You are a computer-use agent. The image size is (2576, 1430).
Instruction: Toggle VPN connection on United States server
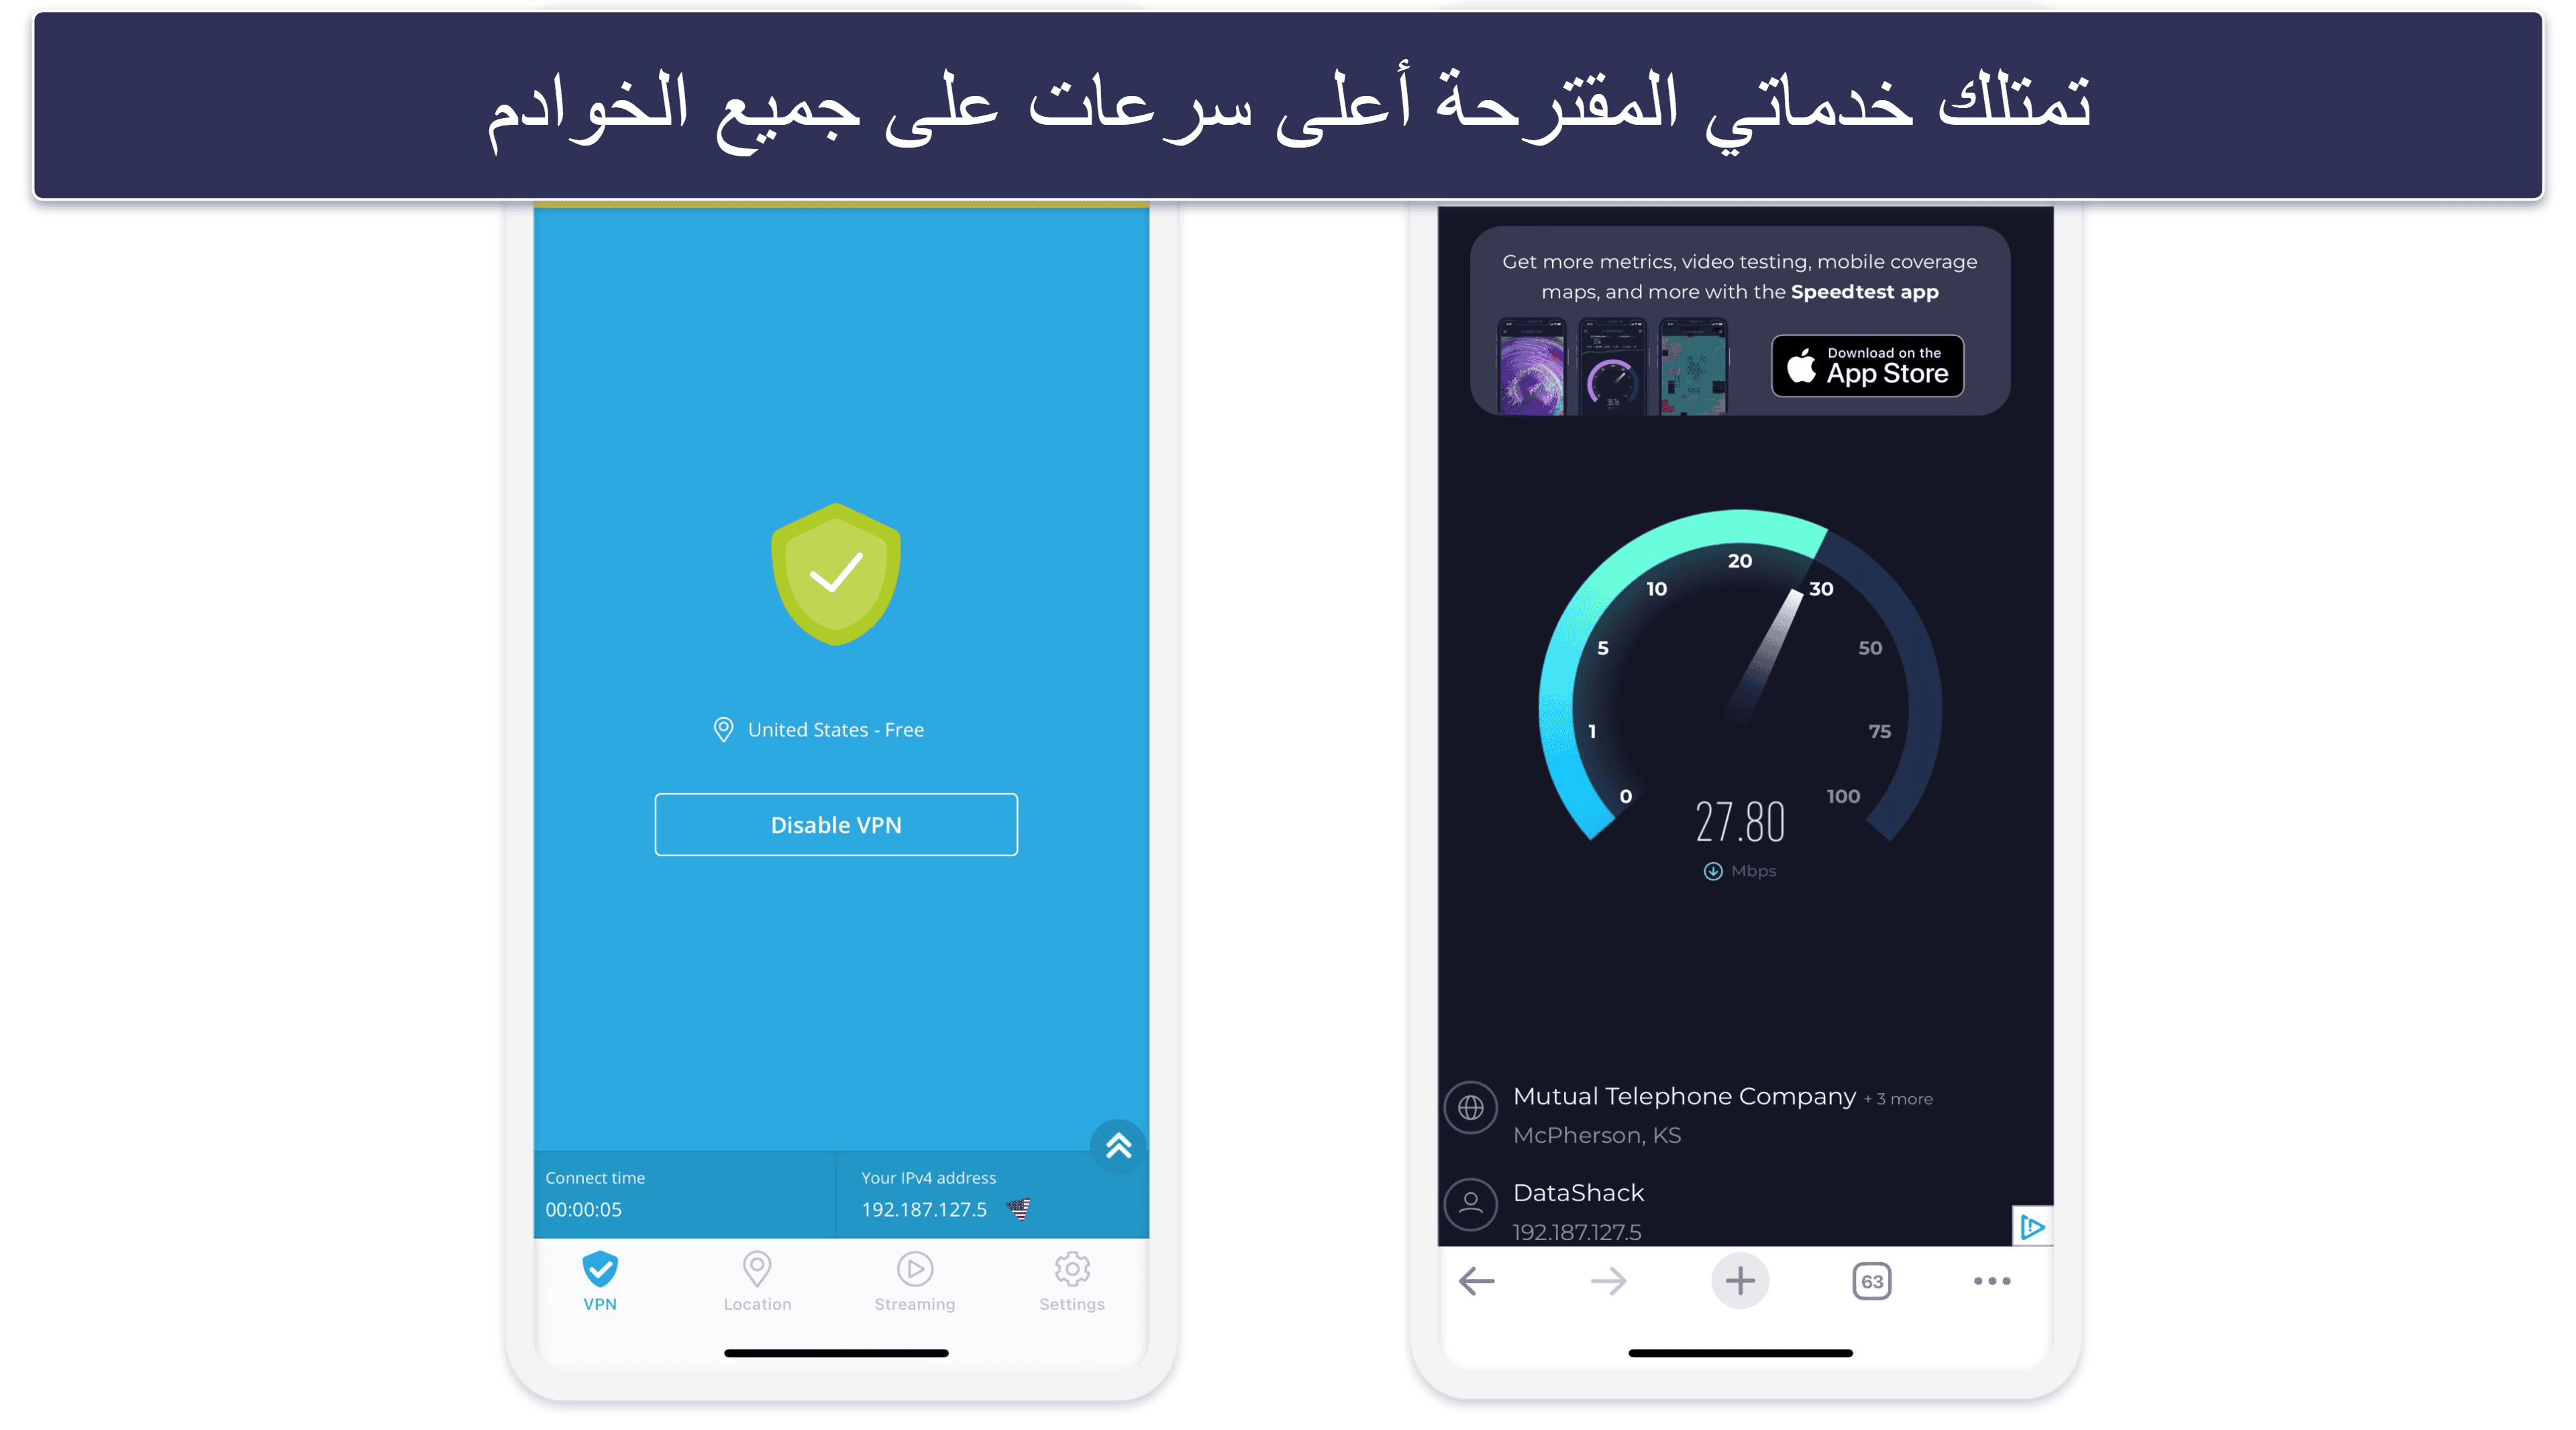point(835,823)
